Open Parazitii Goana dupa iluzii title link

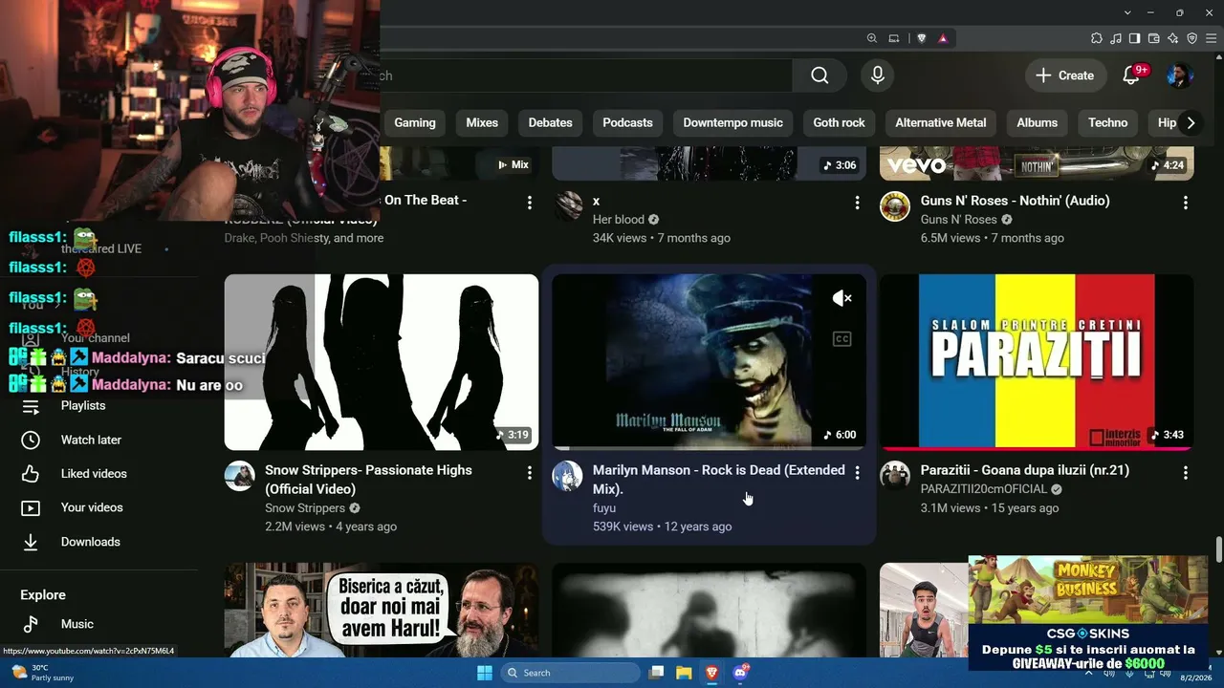tap(1025, 470)
